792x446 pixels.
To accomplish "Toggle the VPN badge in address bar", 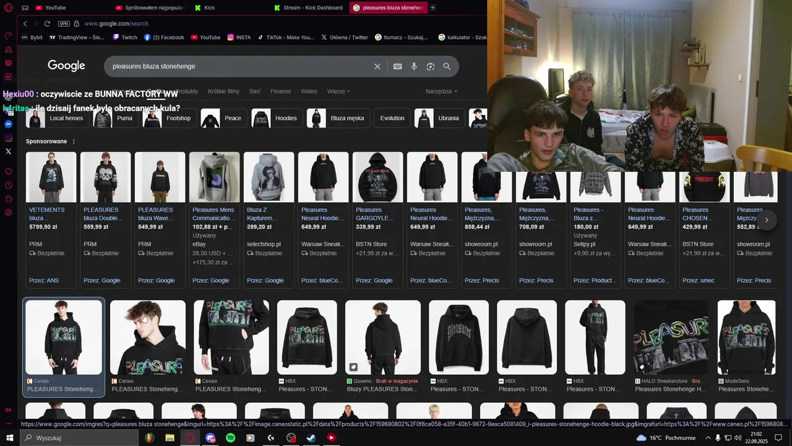I will click(x=64, y=24).
